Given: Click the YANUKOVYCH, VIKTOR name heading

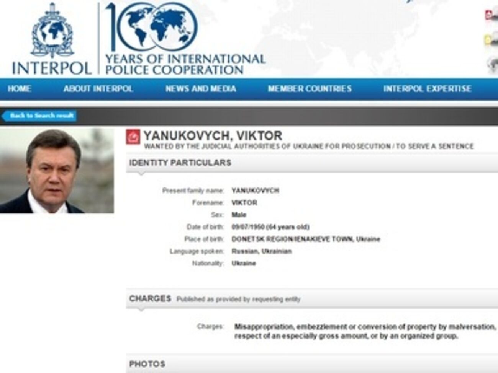Looking at the screenshot, I should coord(213,136).
